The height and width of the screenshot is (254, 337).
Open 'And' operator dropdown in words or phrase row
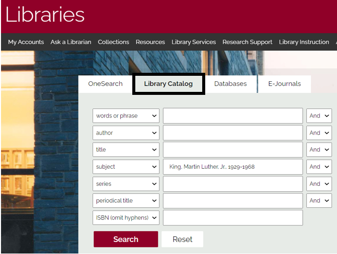click(319, 115)
